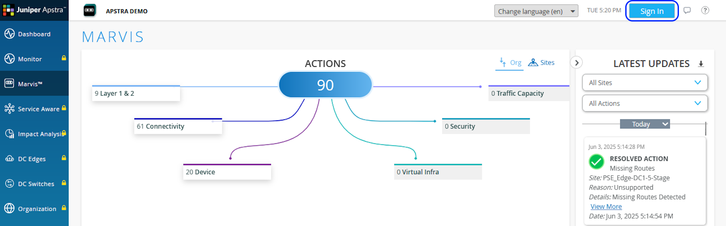
Task: Expand the All Sites dropdown
Action: click(x=645, y=83)
